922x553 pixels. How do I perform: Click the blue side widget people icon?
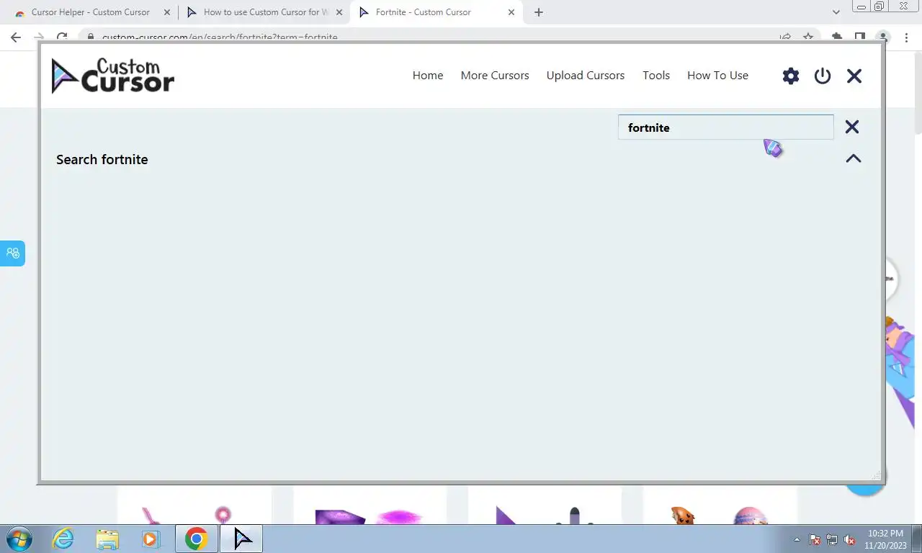[x=12, y=253]
